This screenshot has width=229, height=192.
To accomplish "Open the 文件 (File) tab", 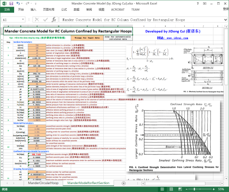I will (x=7, y=9).
